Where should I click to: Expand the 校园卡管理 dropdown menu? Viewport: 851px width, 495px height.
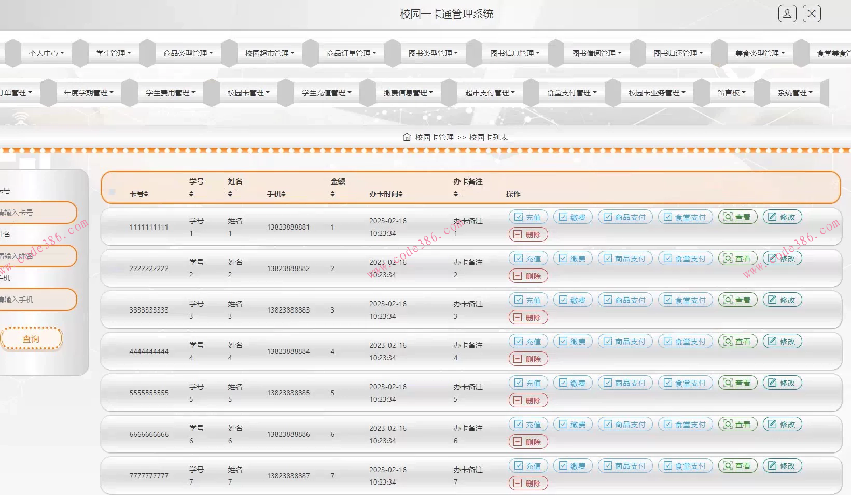(x=248, y=93)
